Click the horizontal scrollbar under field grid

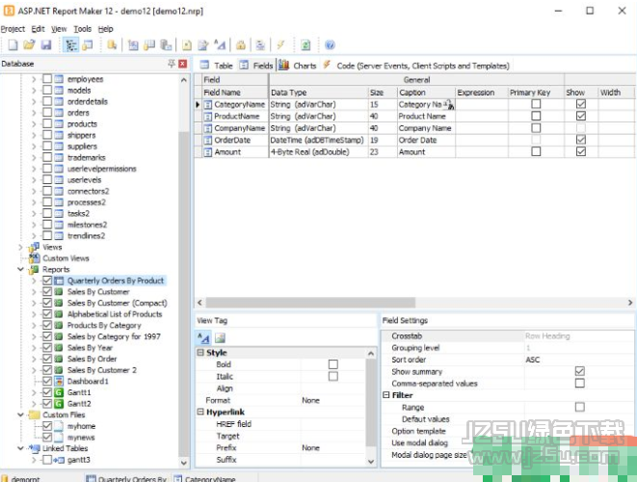[310, 303]
